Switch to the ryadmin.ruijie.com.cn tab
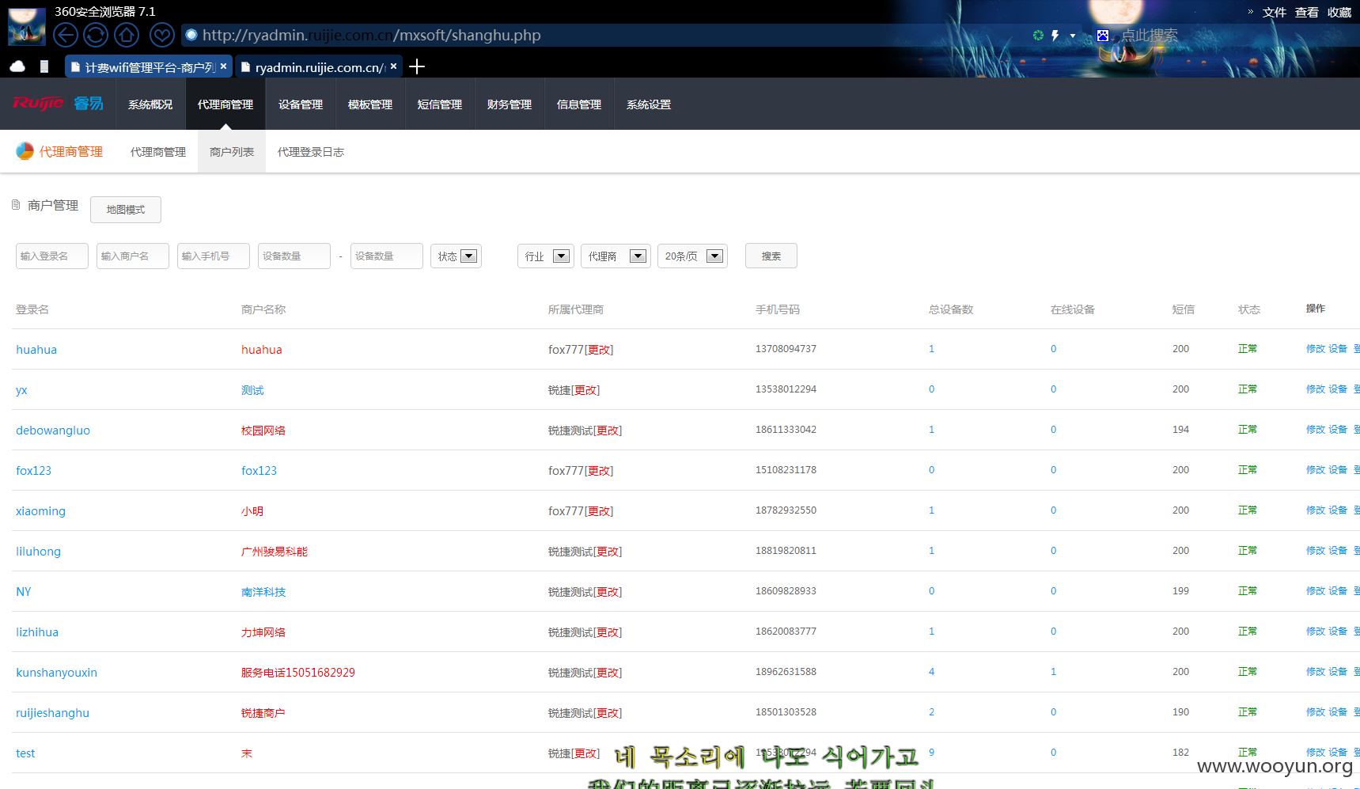Screen dimensions: 1360x789 pyautogui.click(x=319, y=67)
